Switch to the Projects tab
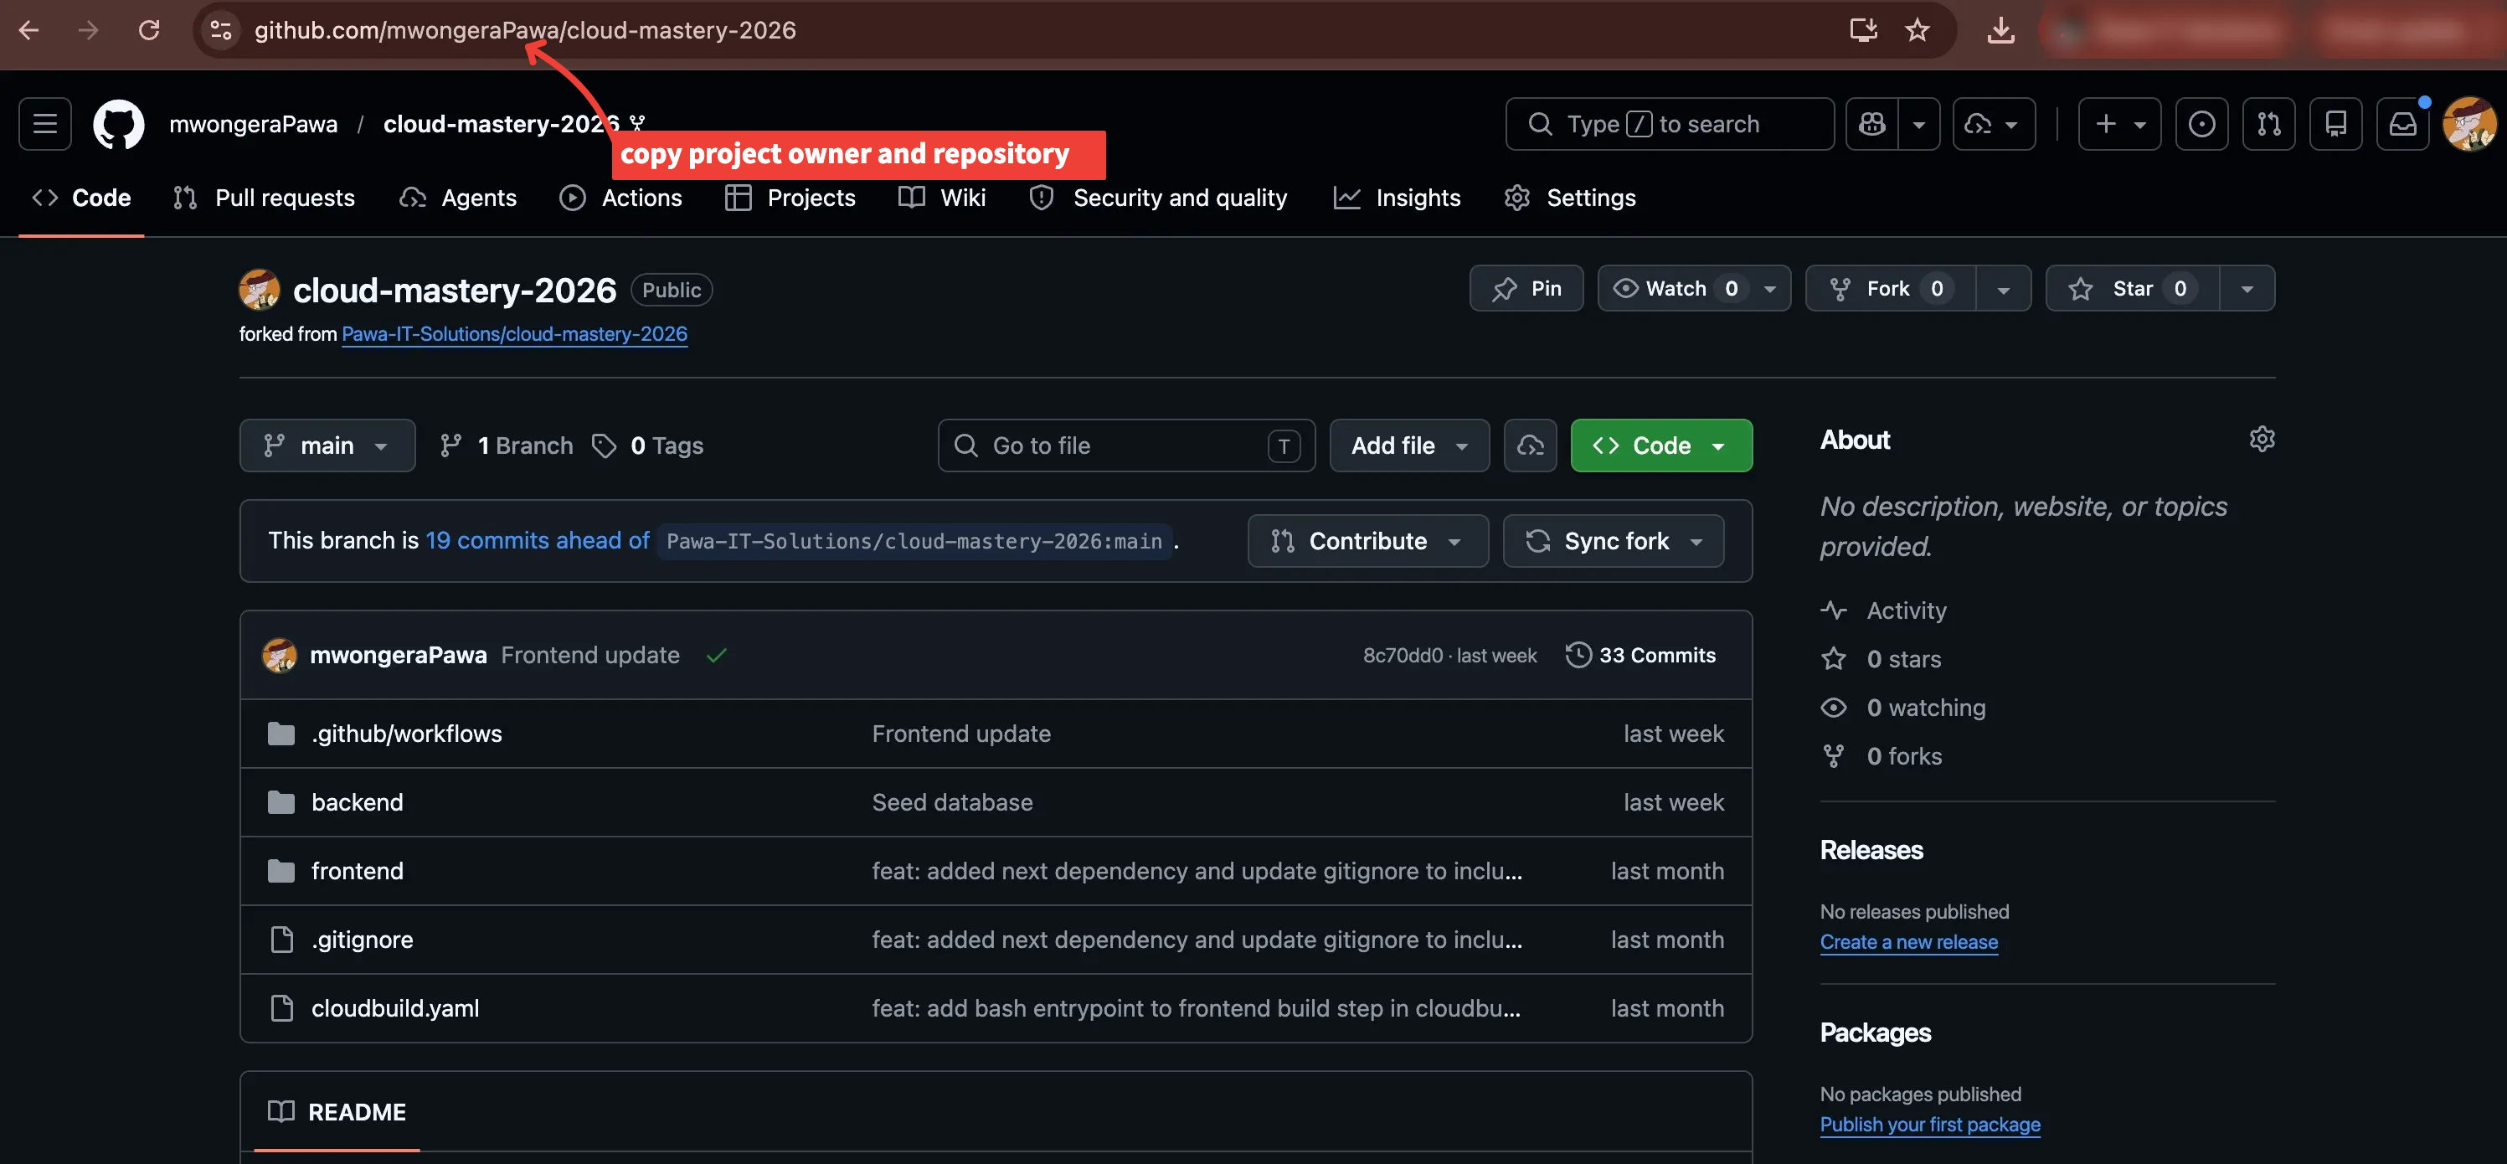This screenshot has height=1164, width=2507. pos(790,198)
